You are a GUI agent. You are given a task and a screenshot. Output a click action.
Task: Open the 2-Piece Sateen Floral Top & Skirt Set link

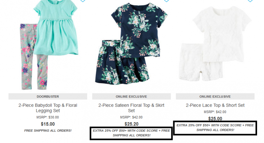[x=131, y=108]
